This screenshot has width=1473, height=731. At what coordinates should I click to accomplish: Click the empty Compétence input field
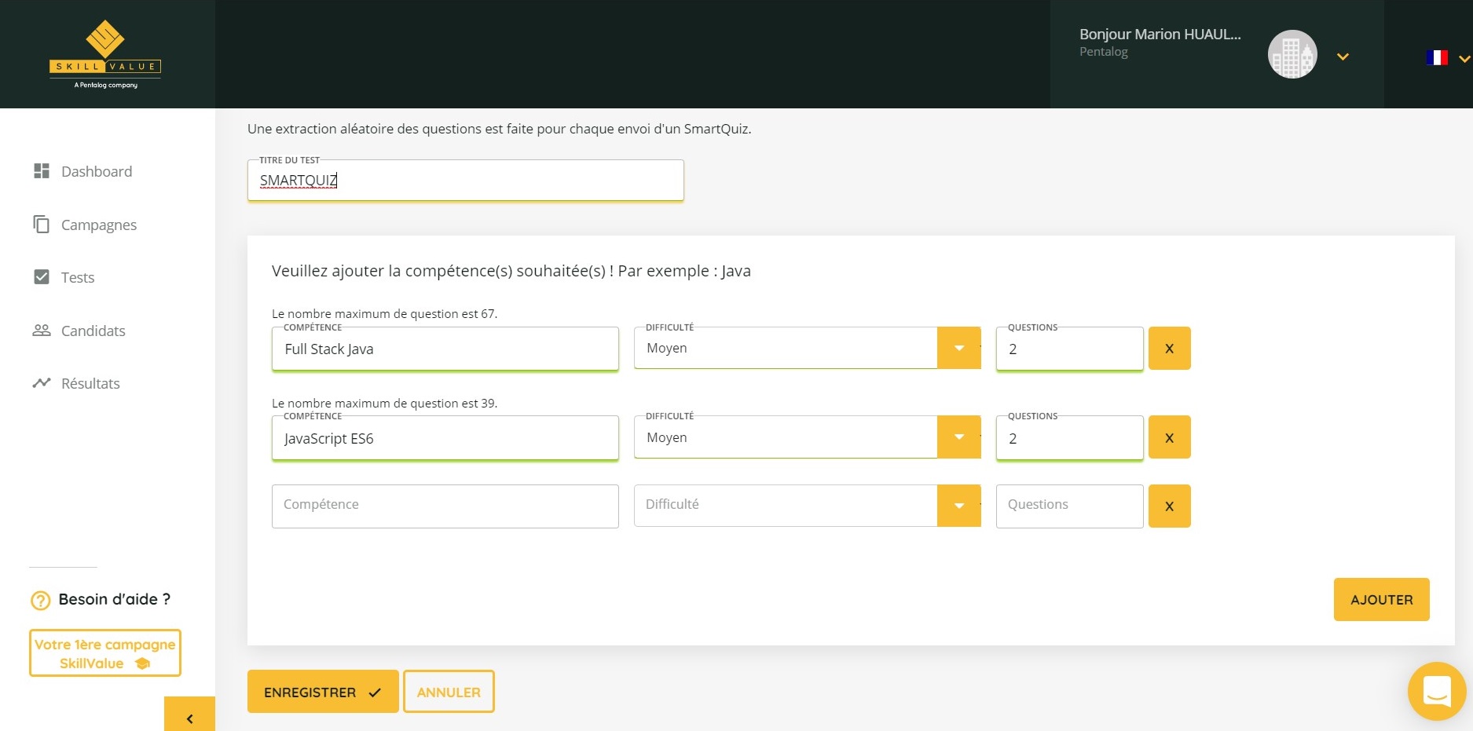tap(445, 506)
